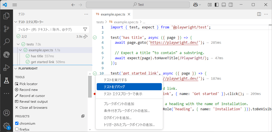Screen dimensions: 272x132
Task: Open the Copilot dropdown arrow
Action: click(200, 5)
